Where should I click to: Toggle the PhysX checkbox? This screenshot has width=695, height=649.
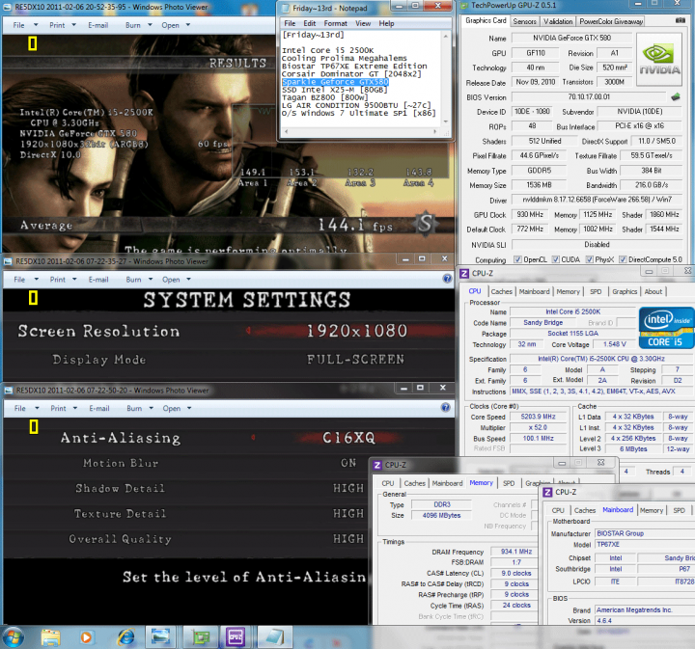589,259
